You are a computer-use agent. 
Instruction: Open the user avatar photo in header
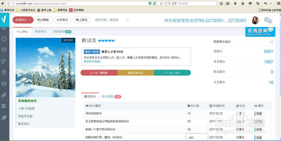255,20
